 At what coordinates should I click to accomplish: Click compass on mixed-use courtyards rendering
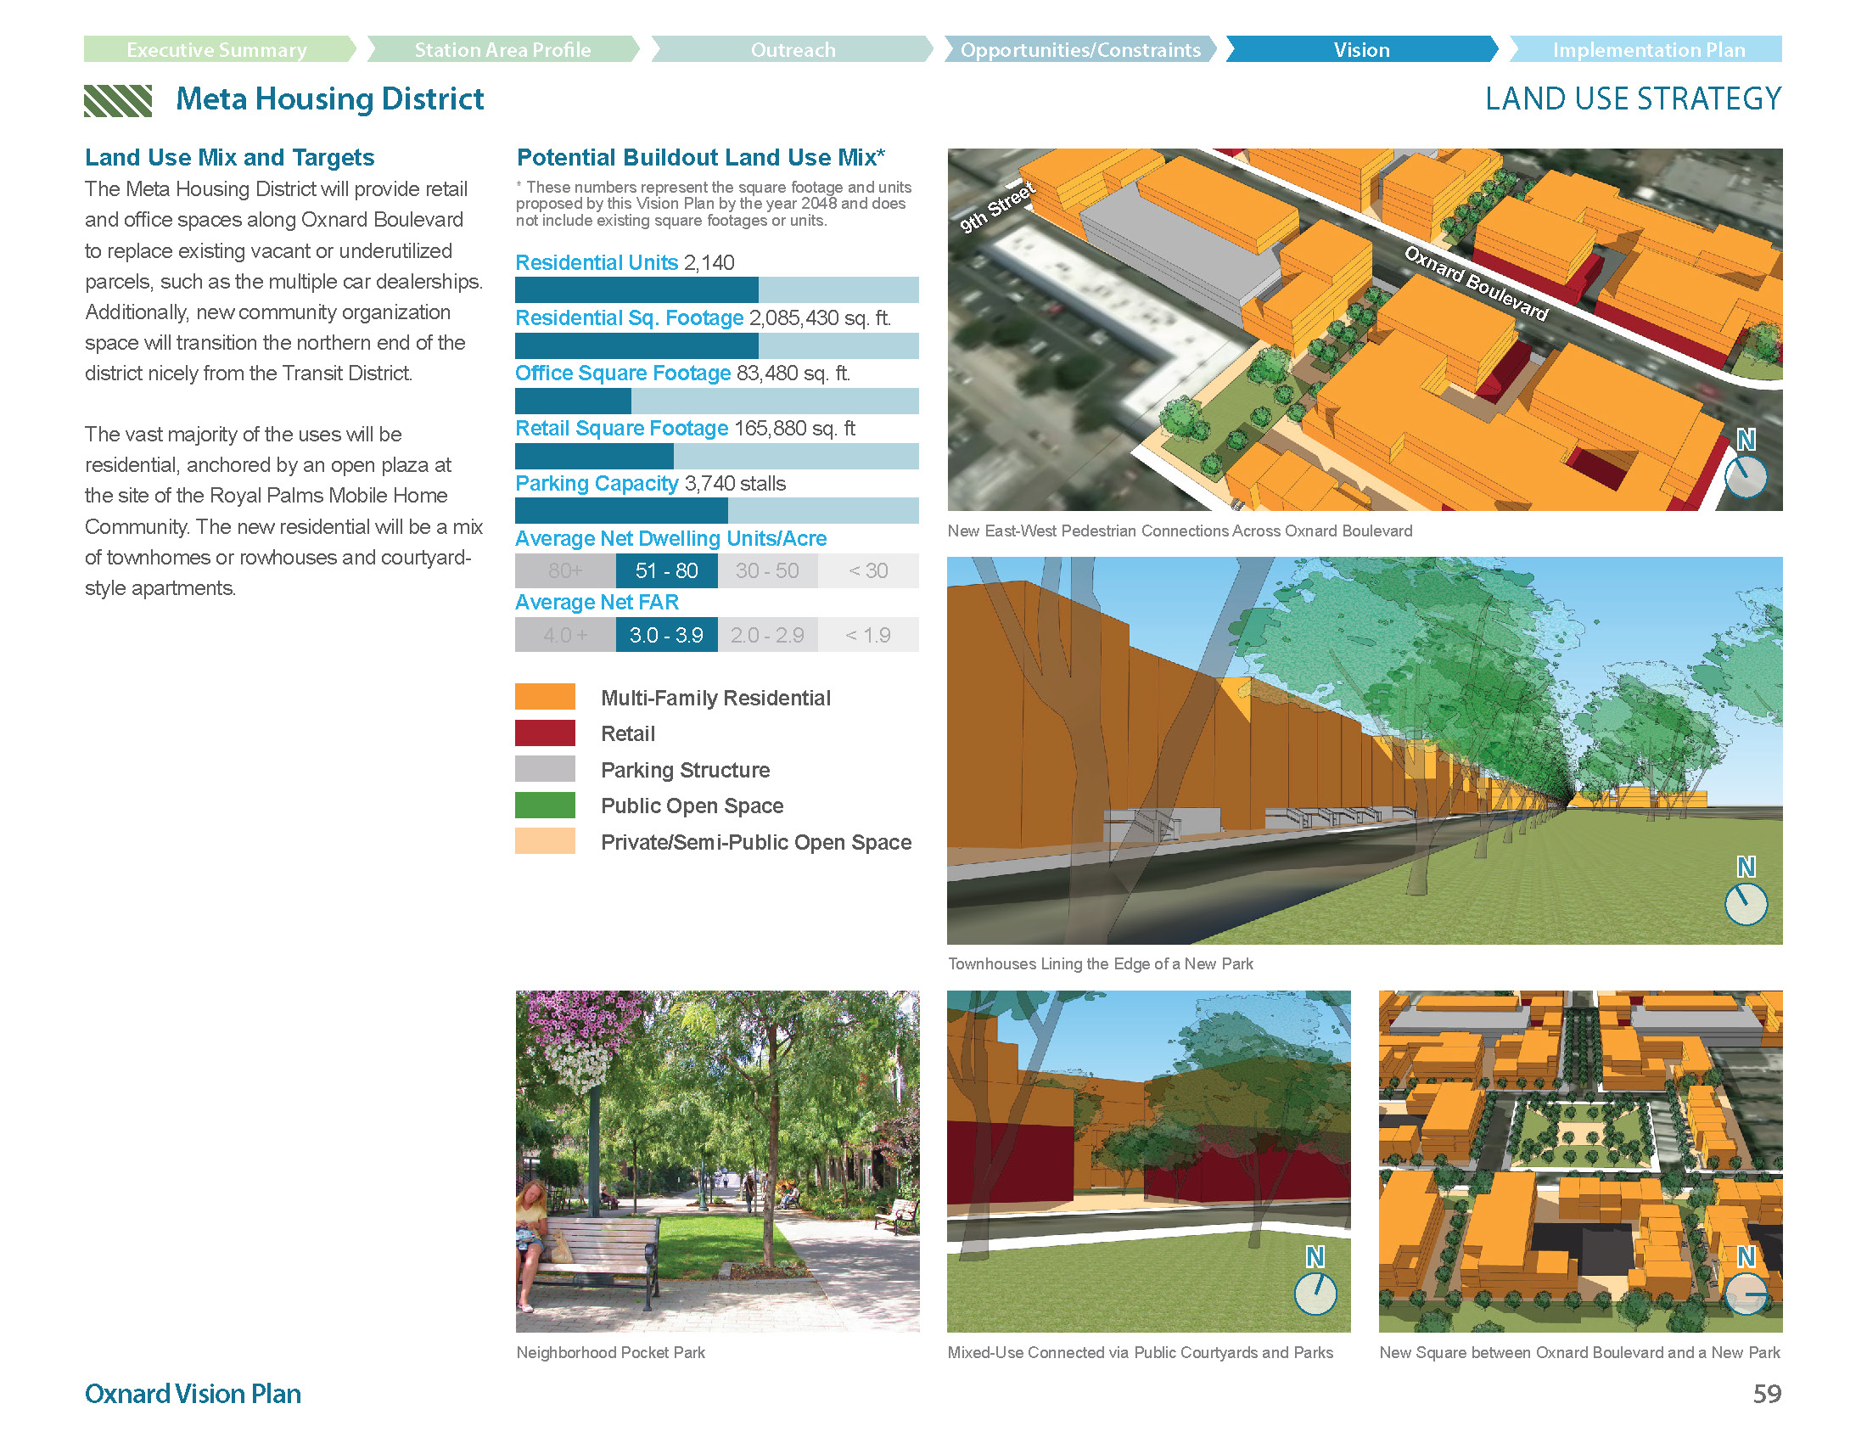point(1315,1293)
